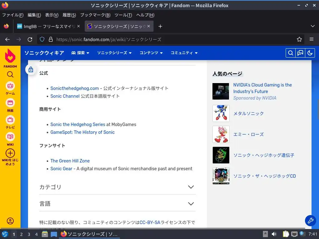
Task: Click the plus icon to start a wiki
Action: point(10,153)
